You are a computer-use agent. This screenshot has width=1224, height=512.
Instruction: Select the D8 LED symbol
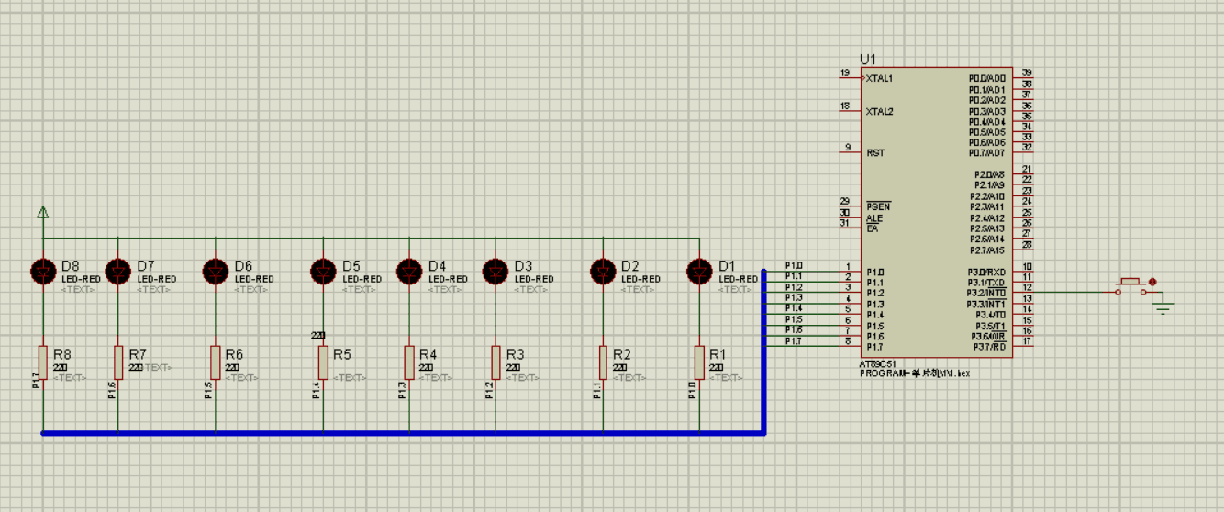pyautogui.click(x=43, y=272)
